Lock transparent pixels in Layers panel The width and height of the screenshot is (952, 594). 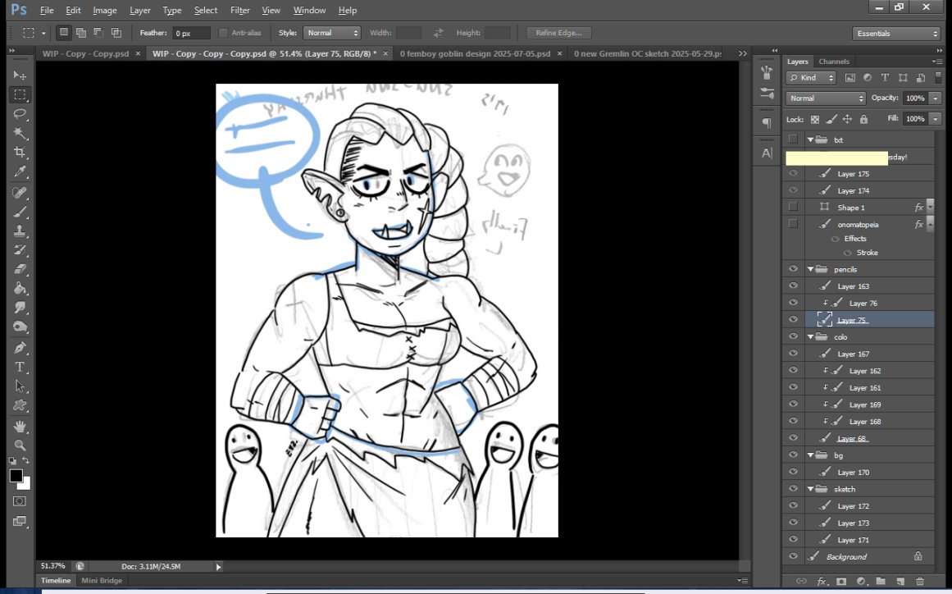(815, 120)
